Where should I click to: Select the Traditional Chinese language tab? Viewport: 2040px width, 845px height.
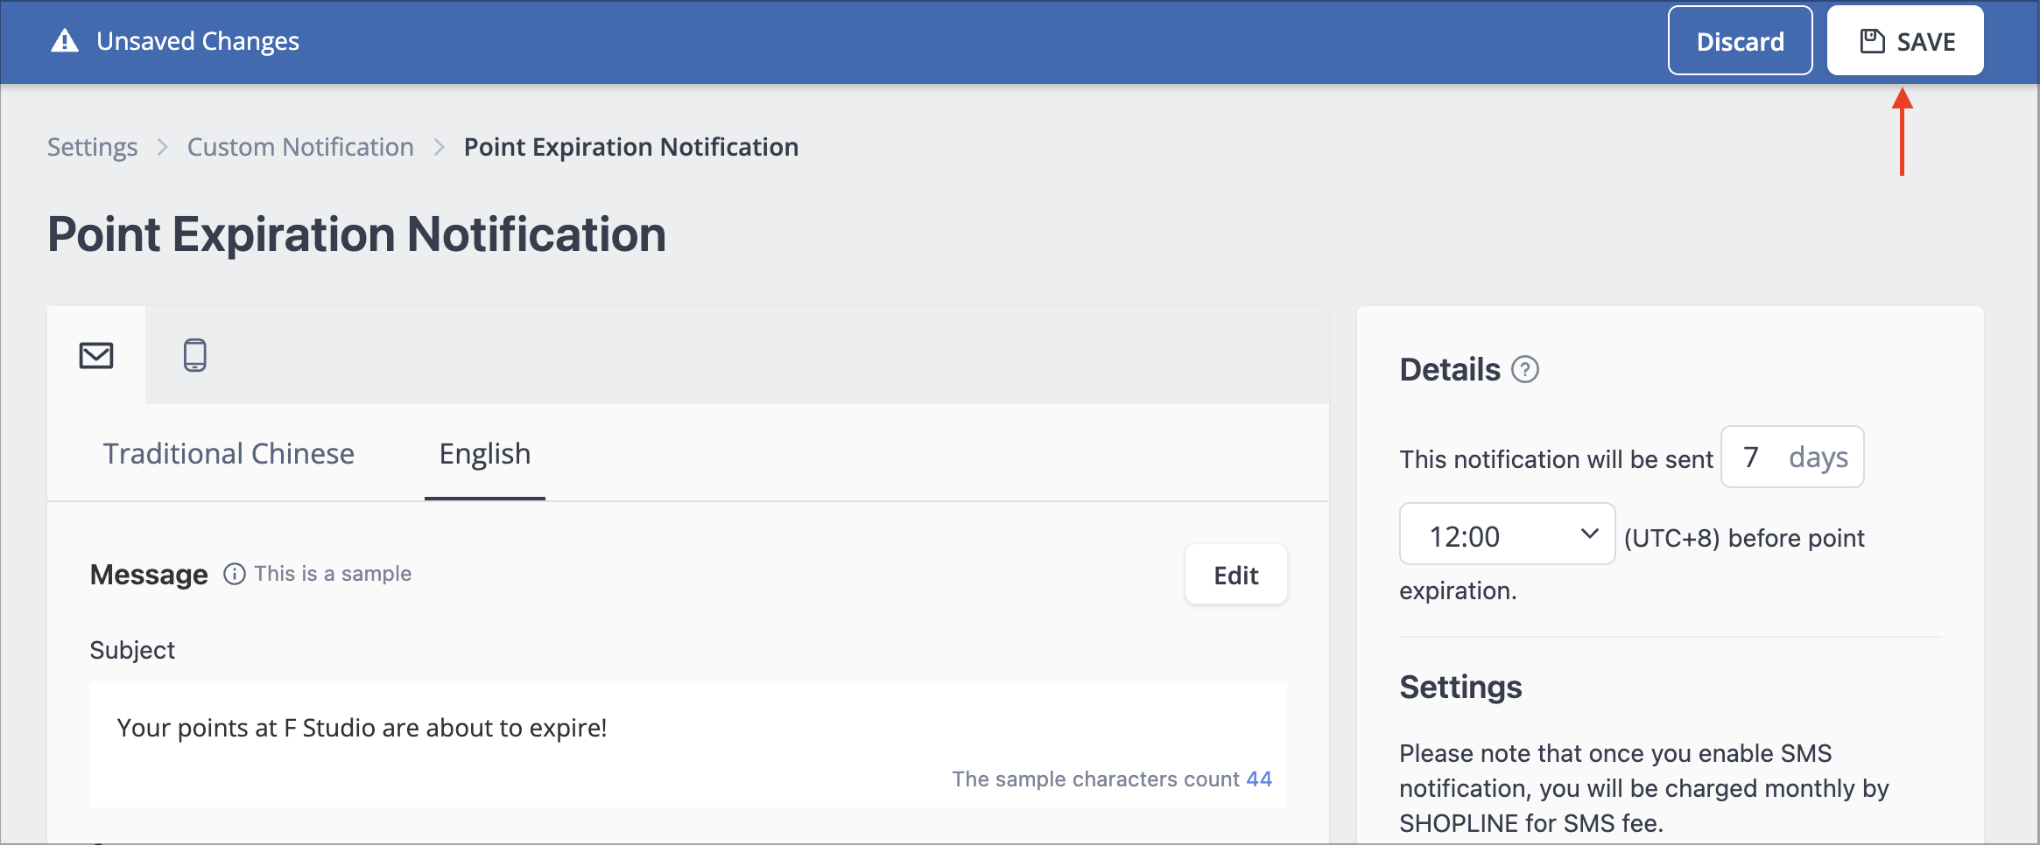[229, 454]
